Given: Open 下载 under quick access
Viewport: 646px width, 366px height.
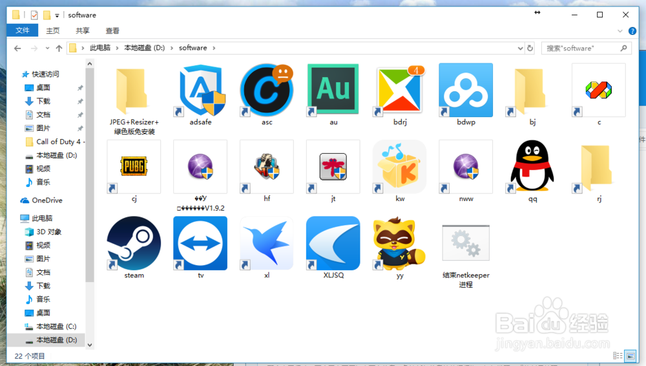Looking at the screenshot, I should pos(43,102).
